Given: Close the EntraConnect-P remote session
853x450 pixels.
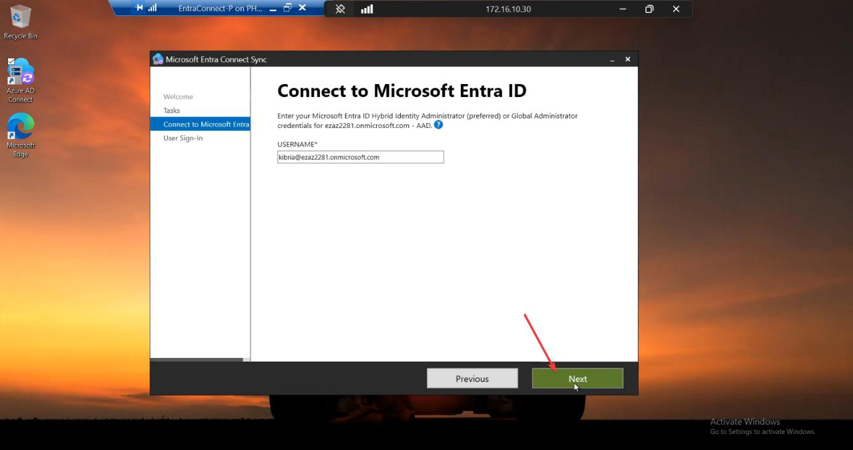Looking at the screenshot, I should [x=302, y=8].
